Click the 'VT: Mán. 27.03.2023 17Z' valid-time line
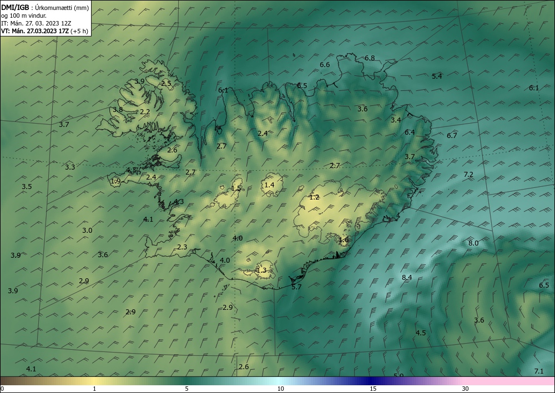Image resolution: width=555 pixels, height=393 pixels. coord(35,31)
